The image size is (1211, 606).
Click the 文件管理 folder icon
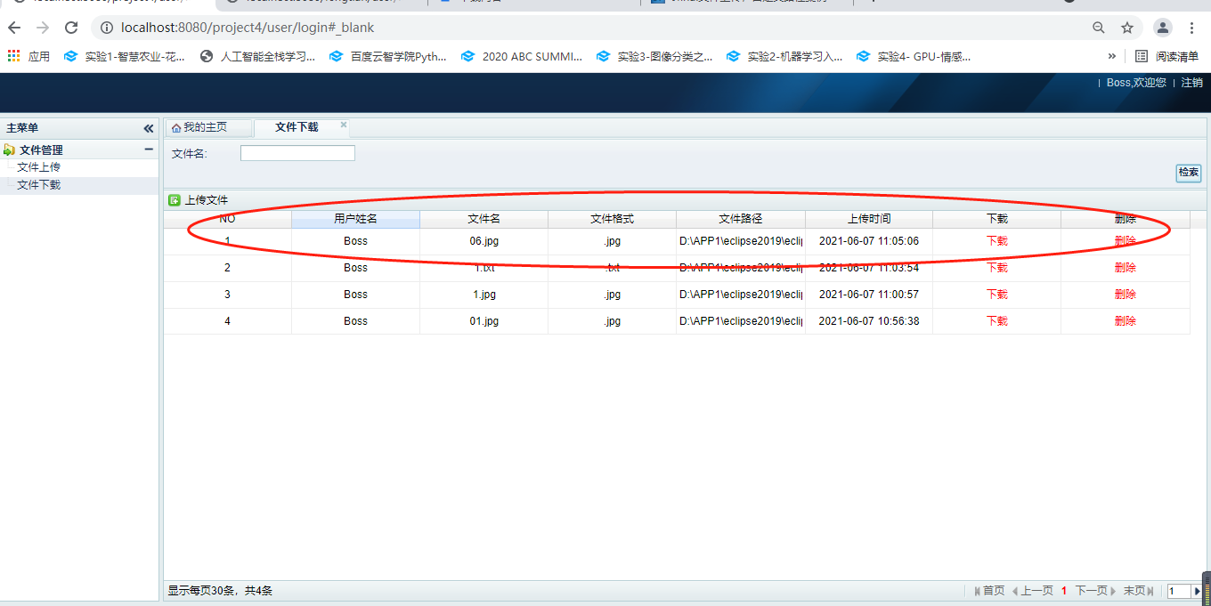pyautogui.click(x=10, y=149)
